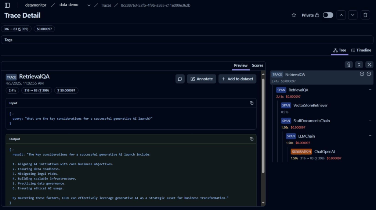Toggle percentage display icon in tree toolbar

coord(369,65)
